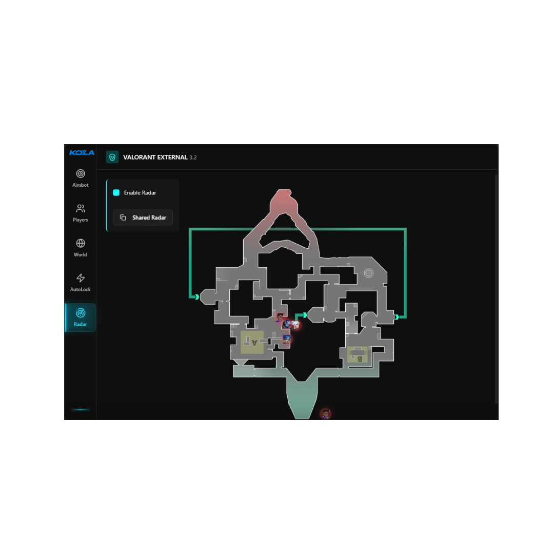Click the VALORANT EXTERNAL title text

(155, 157)
